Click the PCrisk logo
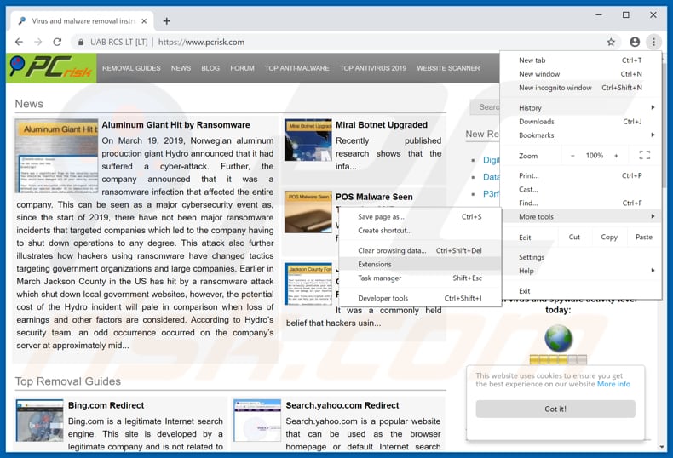Image resolution: width=673 pixels, height=458 pixels. (52, 68)
